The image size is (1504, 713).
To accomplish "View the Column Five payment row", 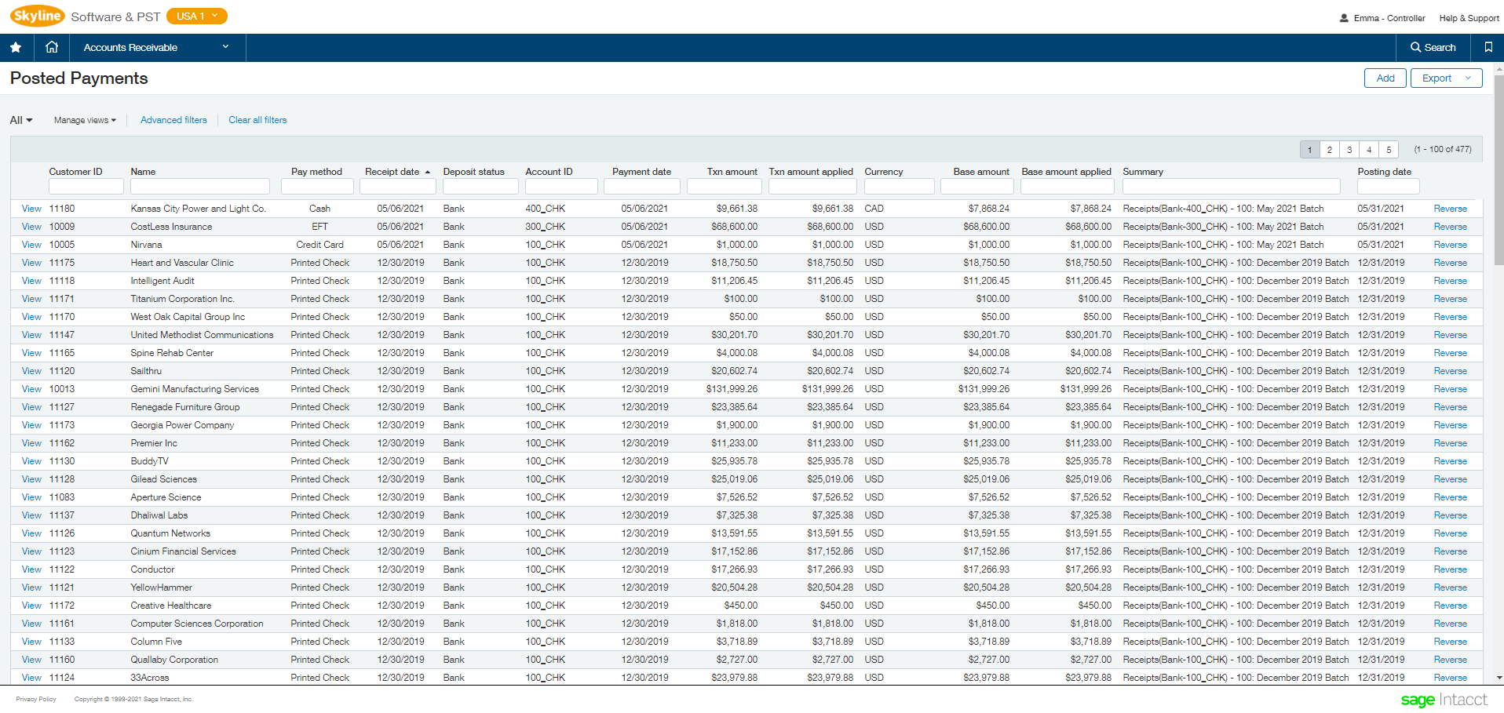I will 31,642.
